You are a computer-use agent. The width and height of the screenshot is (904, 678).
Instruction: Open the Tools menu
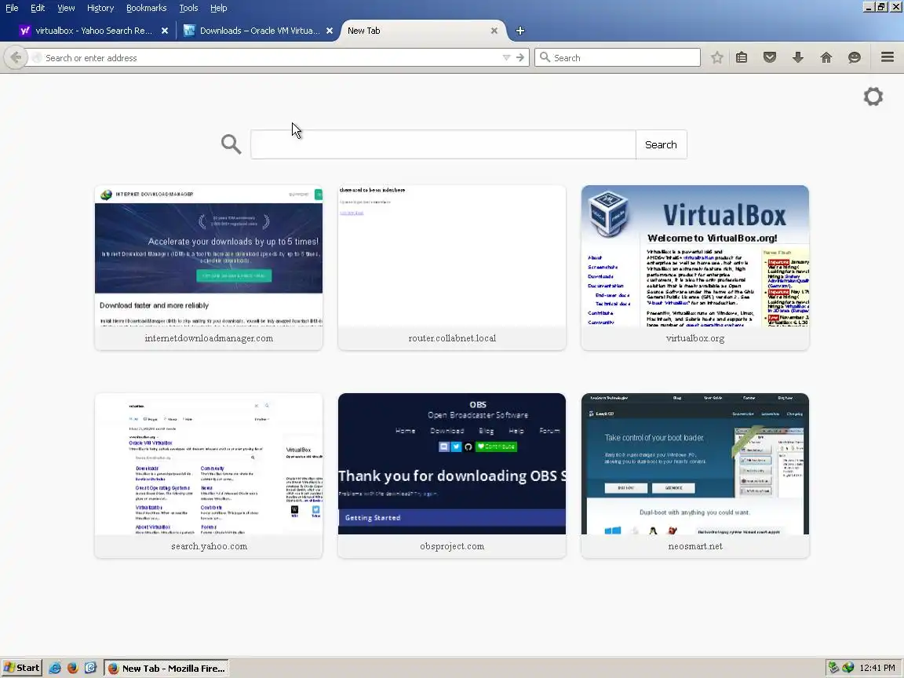click(x=188, y=8)
